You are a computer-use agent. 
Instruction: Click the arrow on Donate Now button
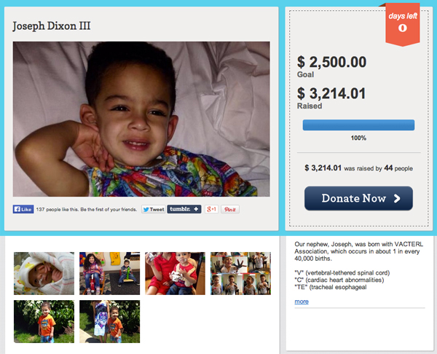click(397, 198)
